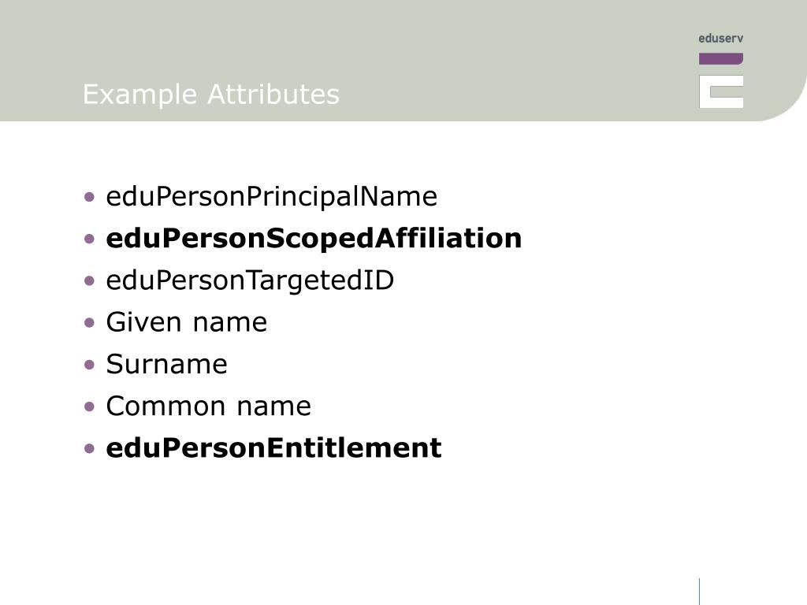Click the bullet next to eduPersonEntitlement
This screenshot has width=807, height=605.
pyautogui.click(x=91, y=448)
